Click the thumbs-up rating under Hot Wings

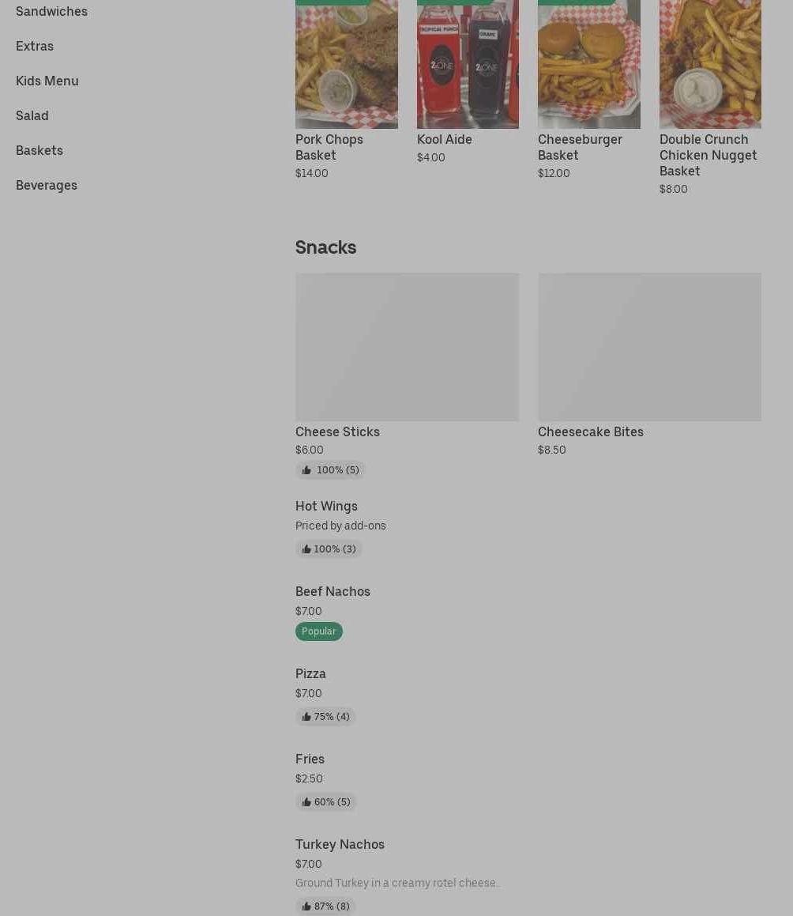coord(328,549)
